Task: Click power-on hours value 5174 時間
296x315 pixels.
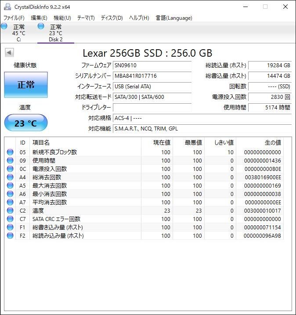Action: coord(270,108)
